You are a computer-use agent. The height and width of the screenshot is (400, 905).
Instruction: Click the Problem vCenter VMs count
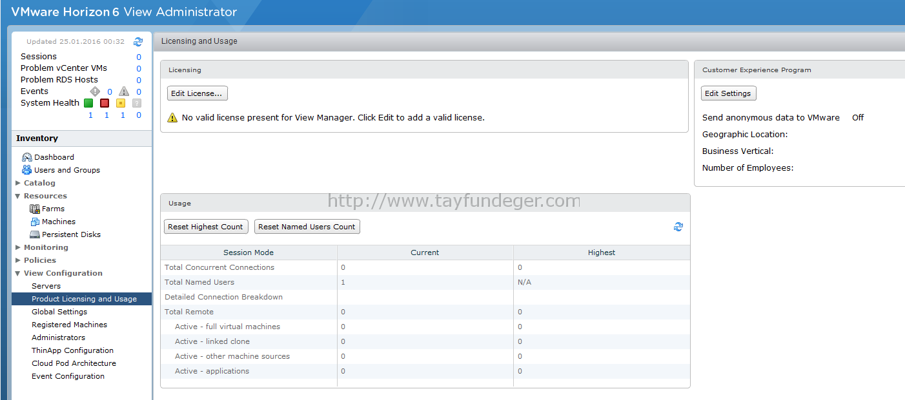tap(139, 68)
